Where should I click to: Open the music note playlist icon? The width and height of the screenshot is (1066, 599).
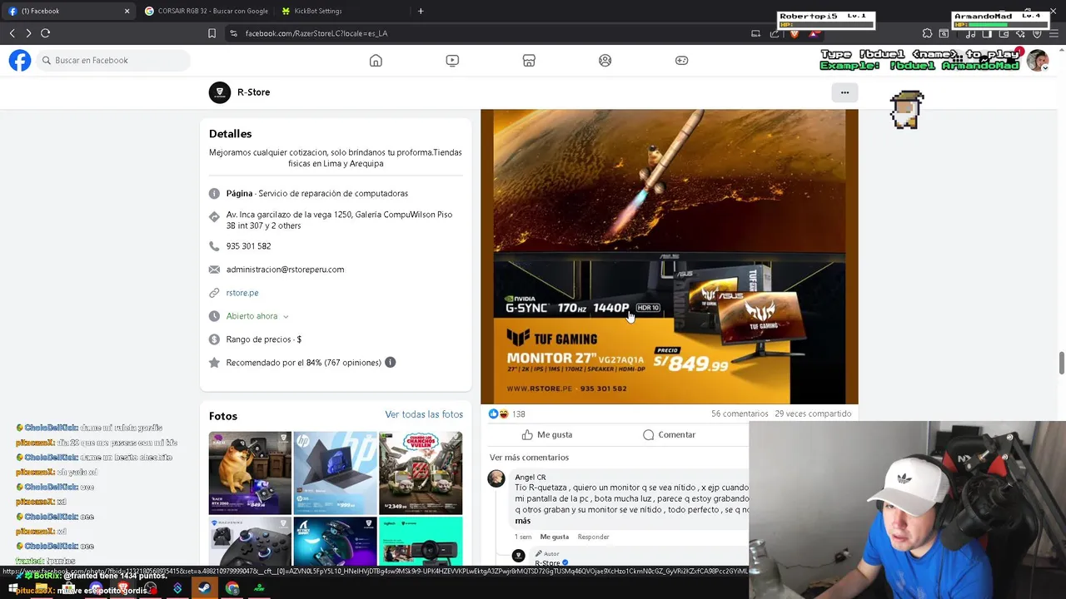[970, 33]
